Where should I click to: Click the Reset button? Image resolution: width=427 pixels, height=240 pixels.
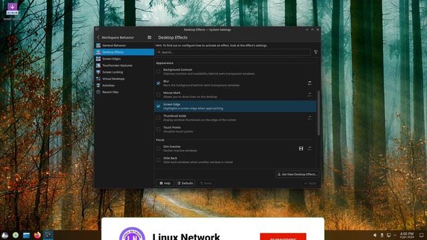205,183
